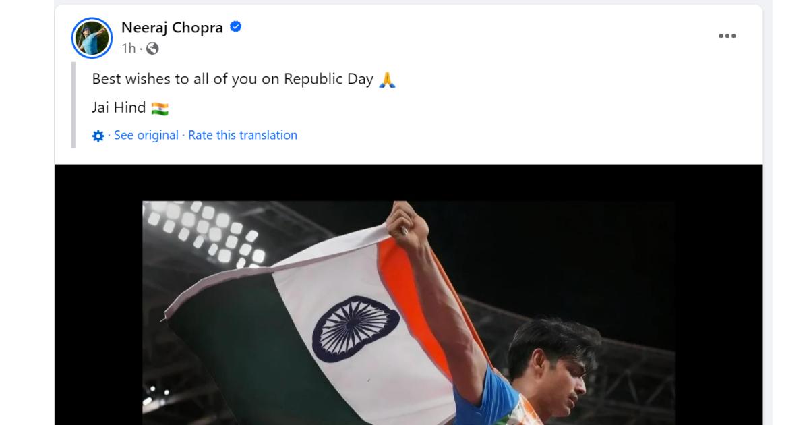This screenshot has height=425, width=809.
Task: Click the Neeraj Chopra profile name
Action: point(172,28)
